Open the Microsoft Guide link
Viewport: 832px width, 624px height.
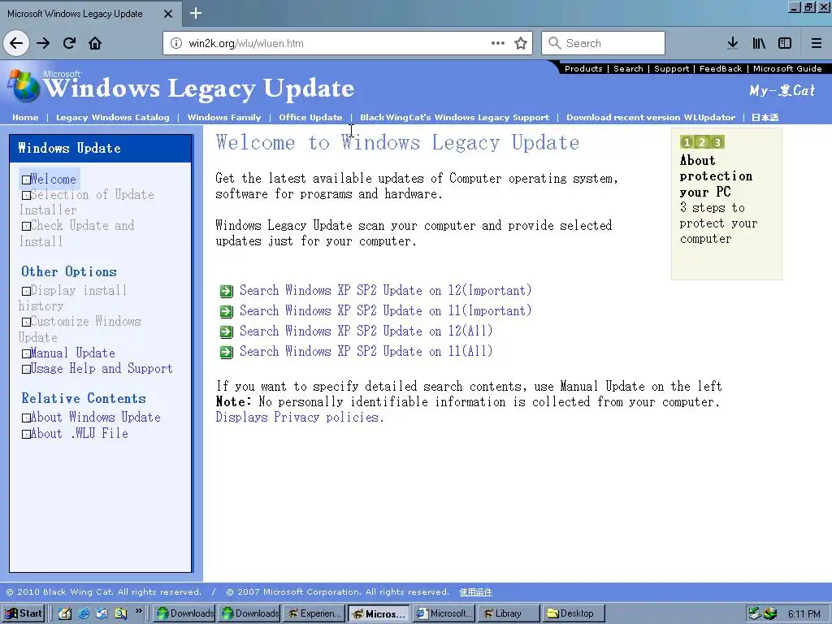tap(787, 68)
